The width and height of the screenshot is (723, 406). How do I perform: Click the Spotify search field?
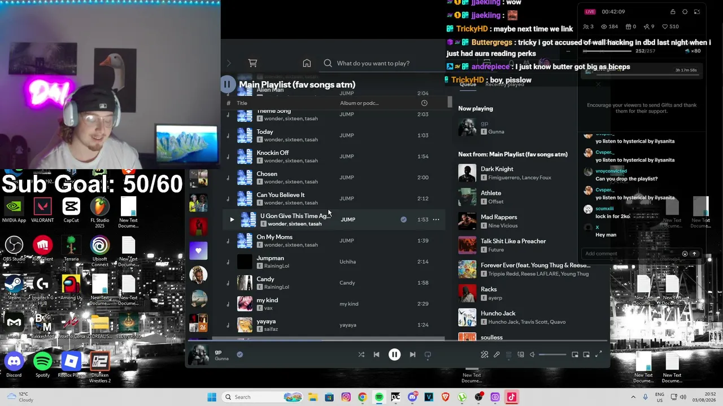click(373, 63)
